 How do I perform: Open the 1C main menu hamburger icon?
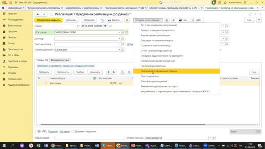(11, 2)
